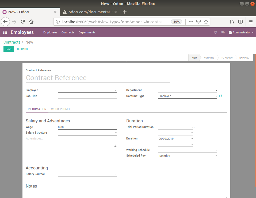Expand the Department dropdown
This screenshot has height=198, width=256.
pos(188,90)
